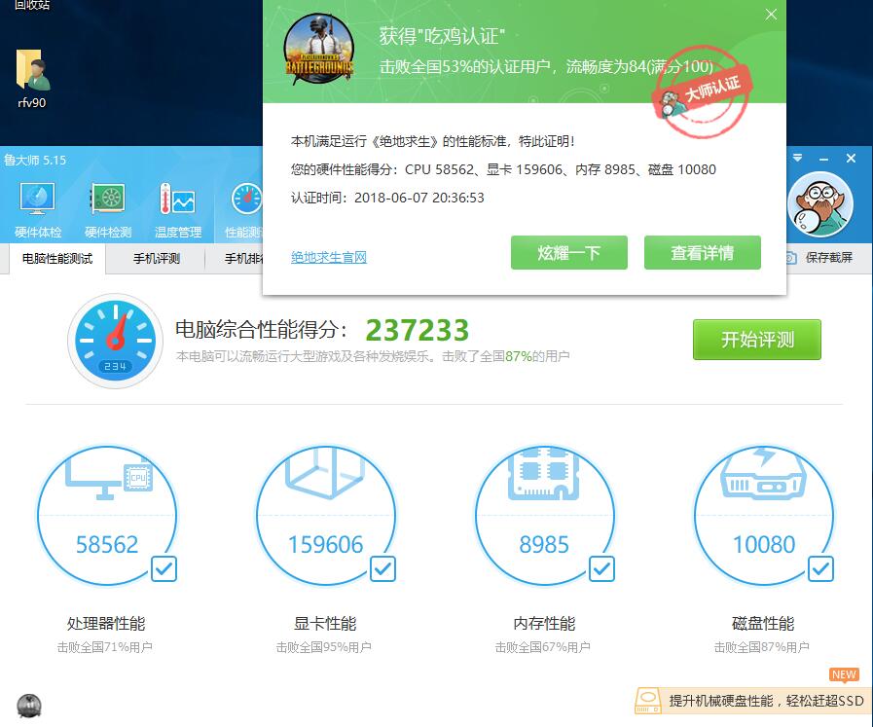873x727 pixels.
Task: Click the 击败全国67%用户 text
Action: pyautogui.click(x=543, y=647)
